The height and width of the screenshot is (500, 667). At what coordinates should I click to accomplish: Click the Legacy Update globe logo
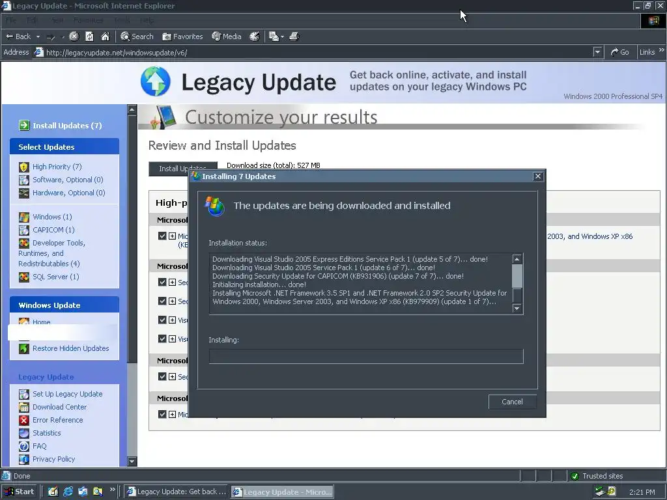[x=155, y=81]
